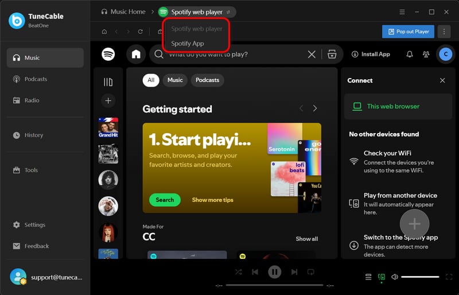Open the red-haired artist thumbnail in library

[108, 233]
